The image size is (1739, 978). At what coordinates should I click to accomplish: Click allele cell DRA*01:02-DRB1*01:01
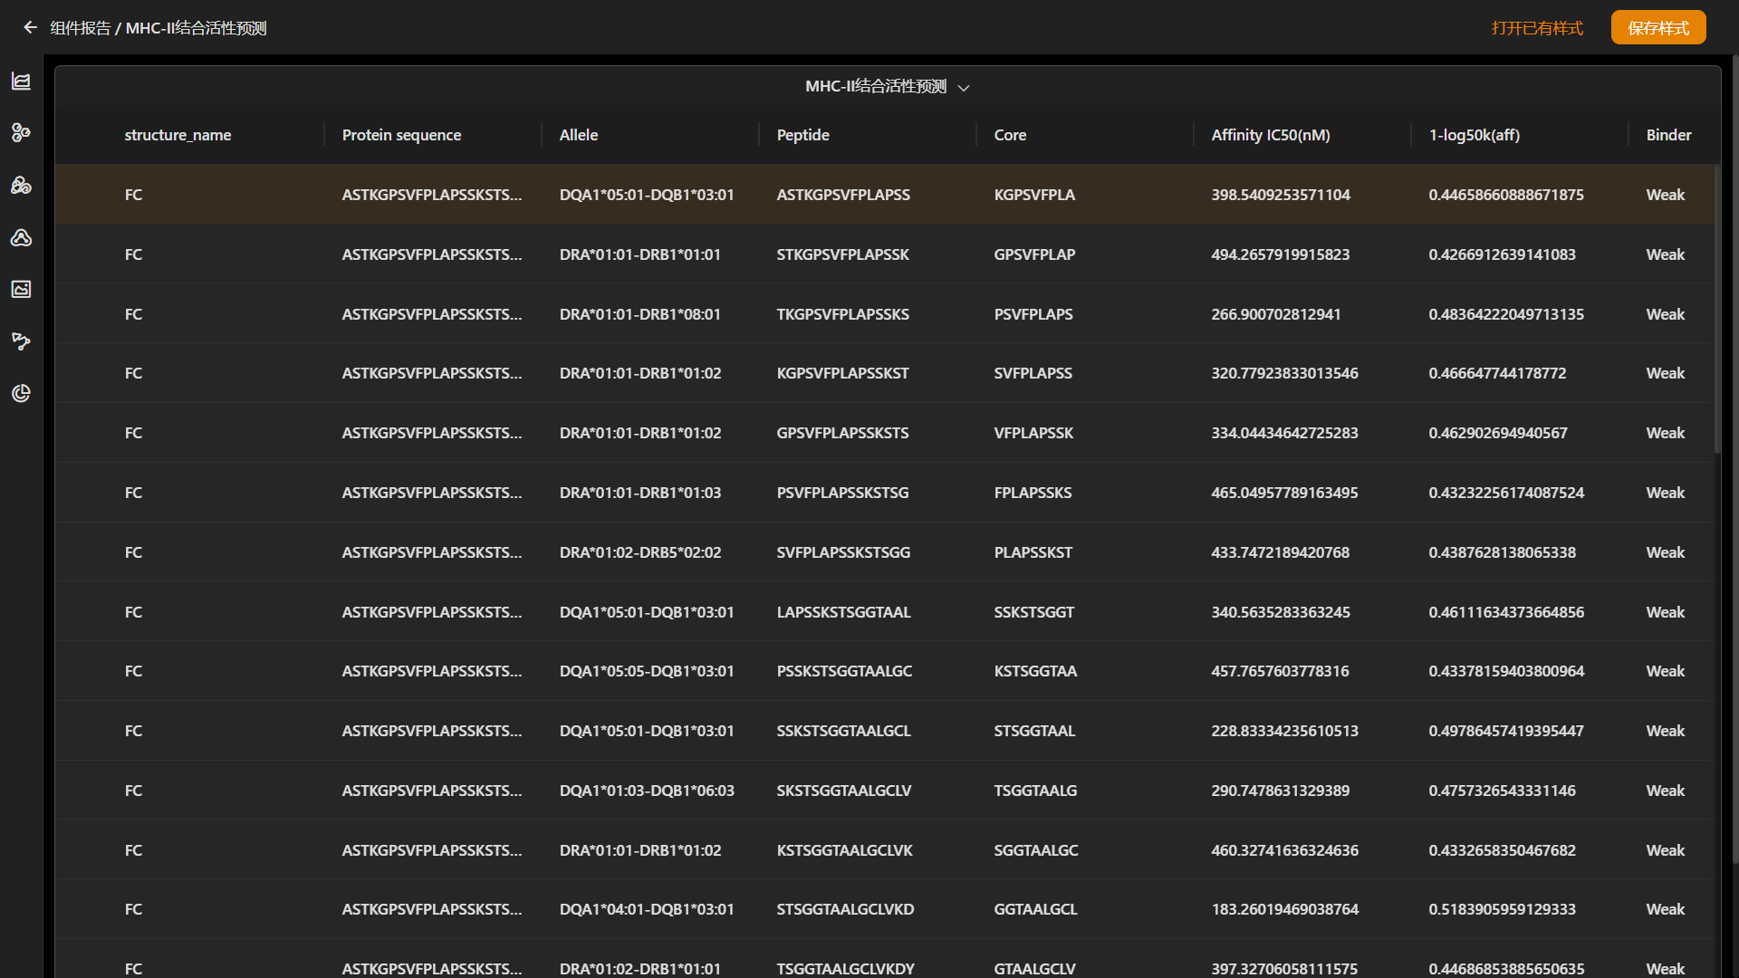639,969
